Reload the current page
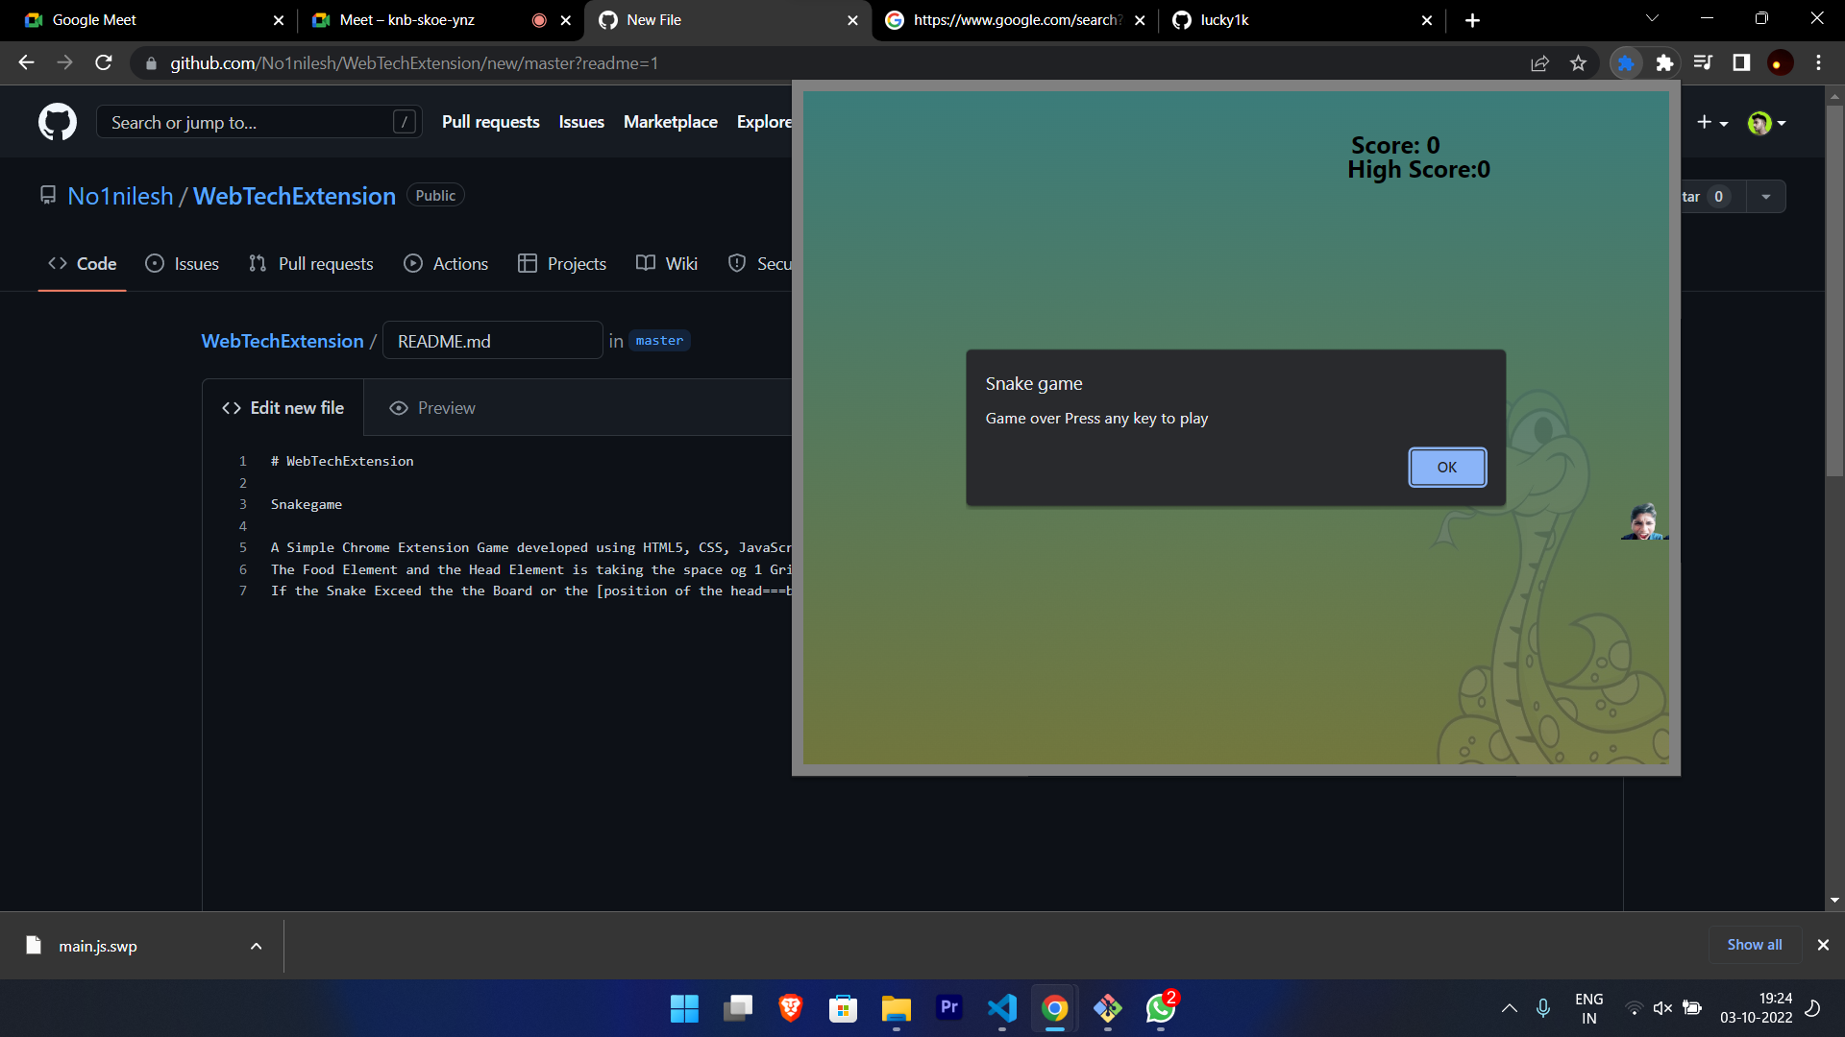The height and width of the screenshot is (1037, 1845). click(104, 62)
